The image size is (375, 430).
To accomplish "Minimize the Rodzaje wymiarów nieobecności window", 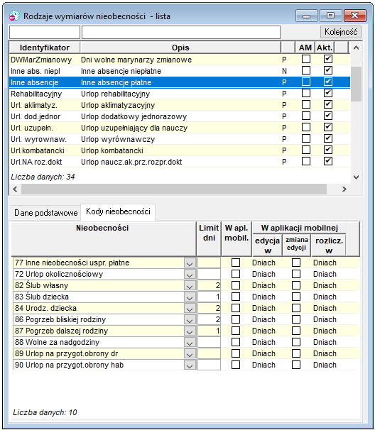I will click(306, 16).
